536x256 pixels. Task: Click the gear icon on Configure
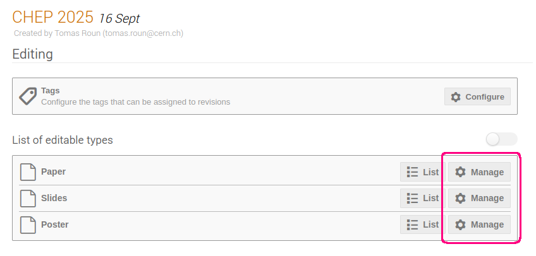point(455,97)
